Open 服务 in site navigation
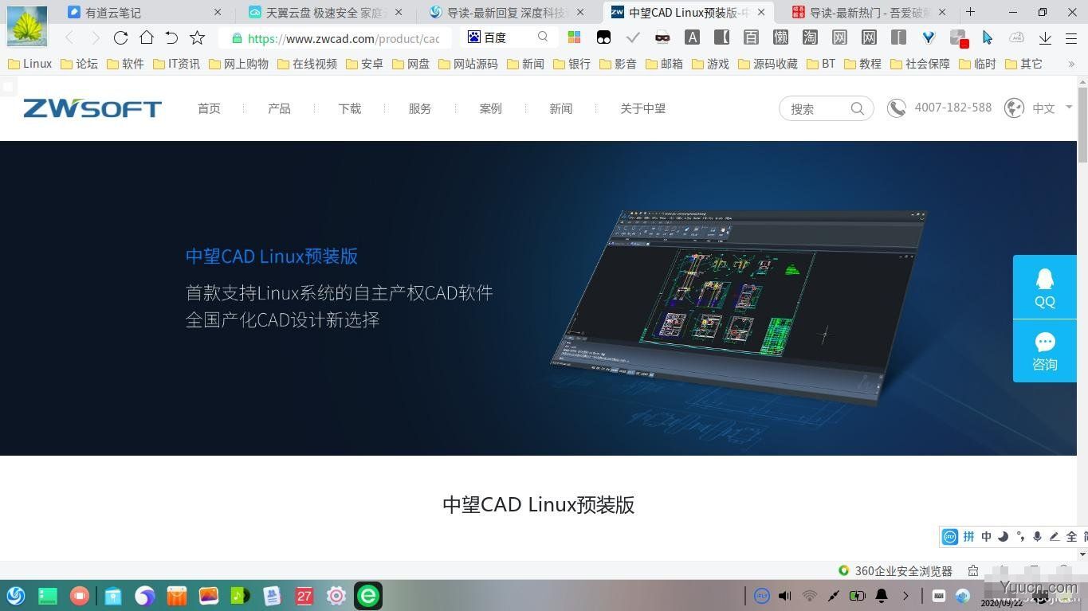1088x611 pixels. [x=419, y=108]
